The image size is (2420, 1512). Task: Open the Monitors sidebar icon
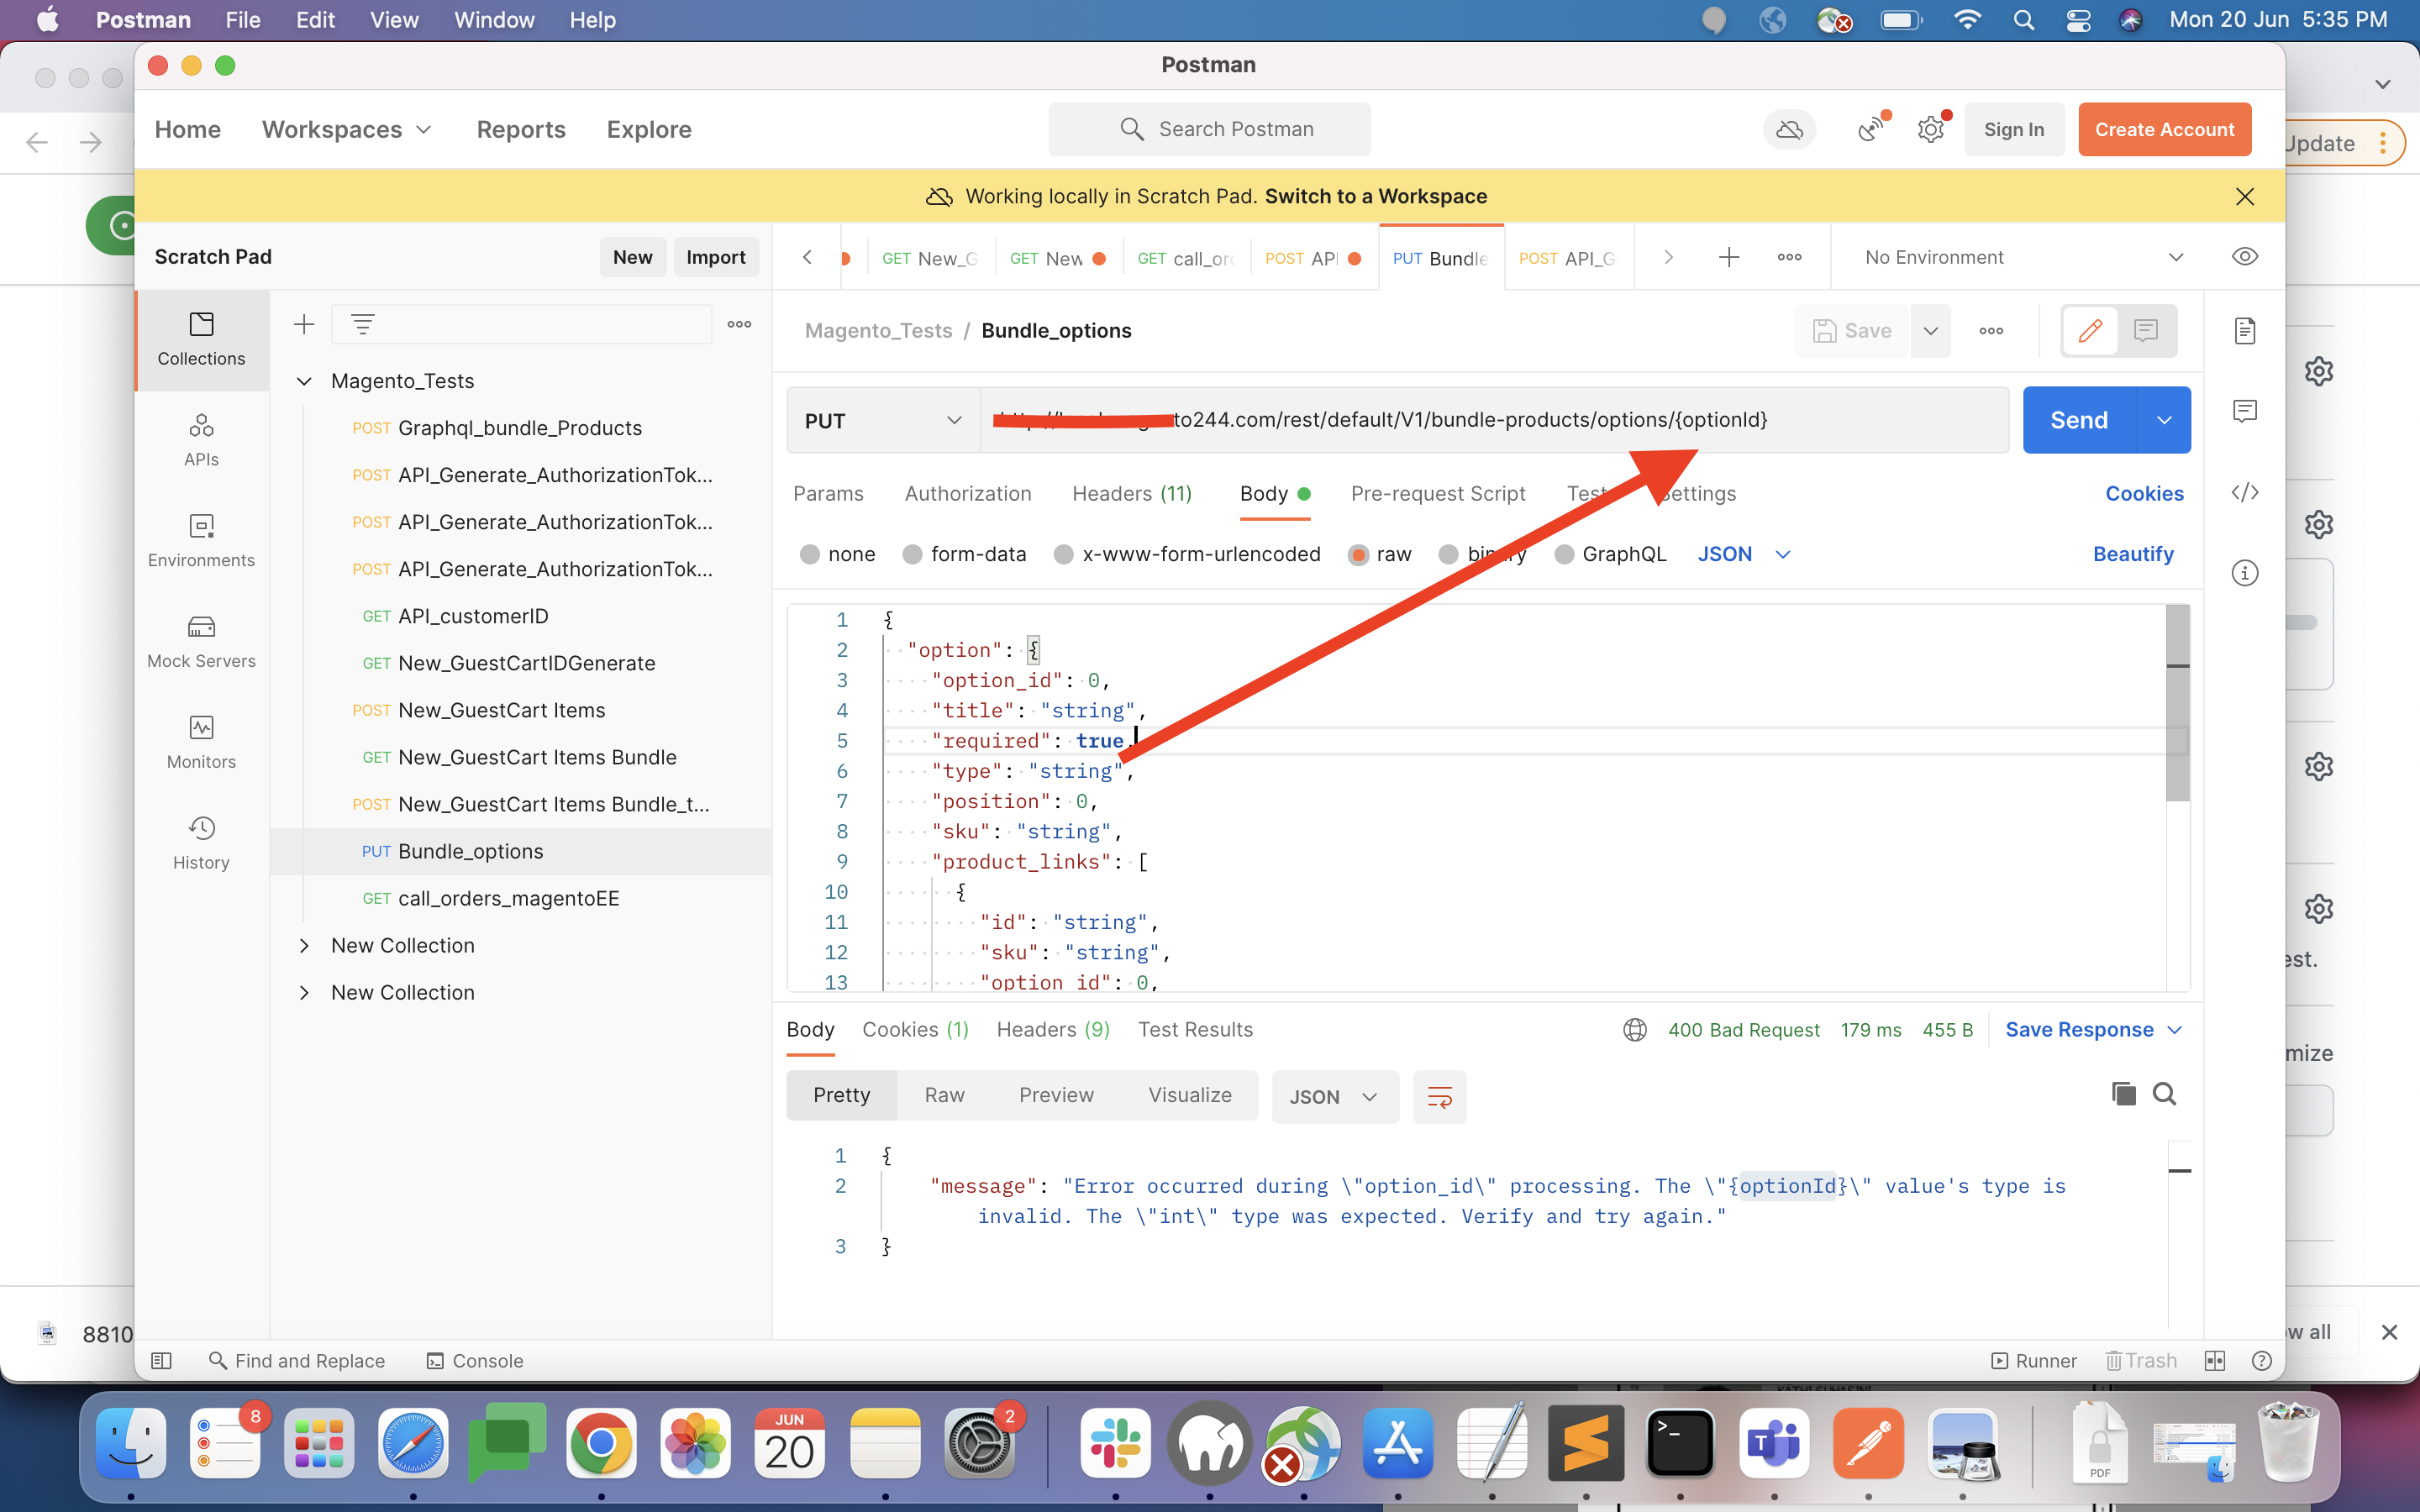(201, 742)
